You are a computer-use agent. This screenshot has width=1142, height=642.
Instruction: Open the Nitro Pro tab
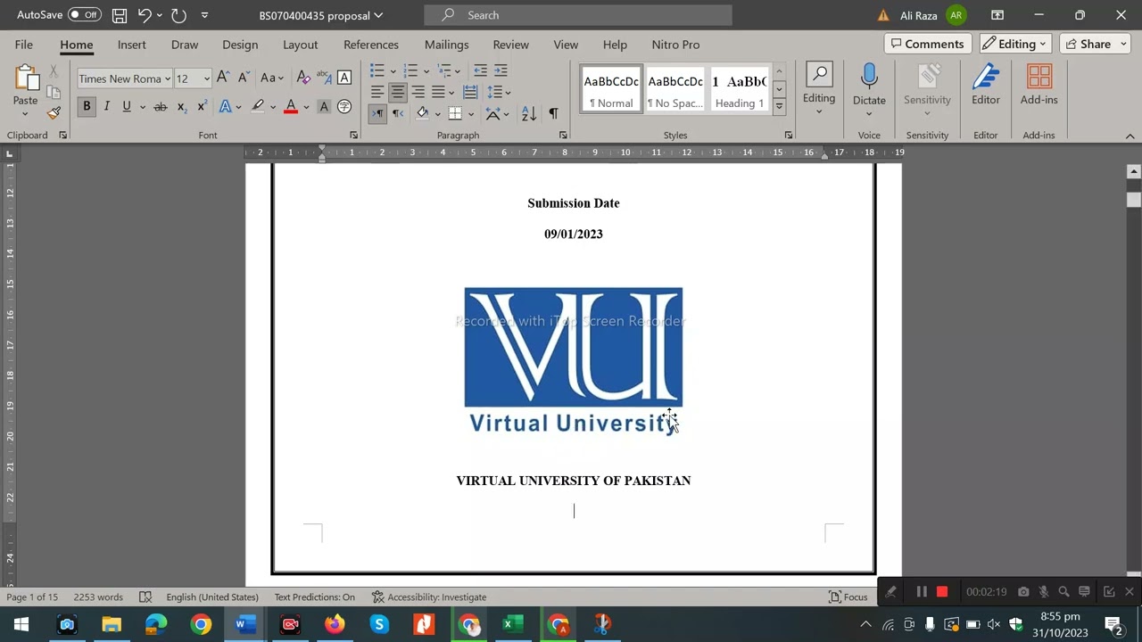[675, 45]
